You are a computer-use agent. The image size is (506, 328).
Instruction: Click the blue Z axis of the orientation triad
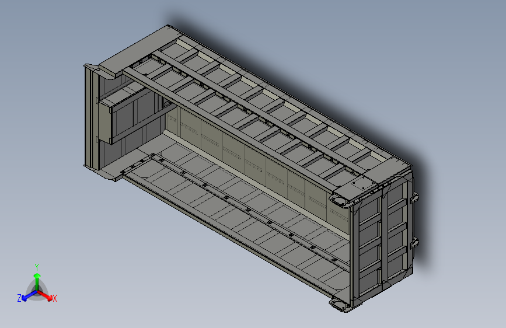[x=27, y=296]
